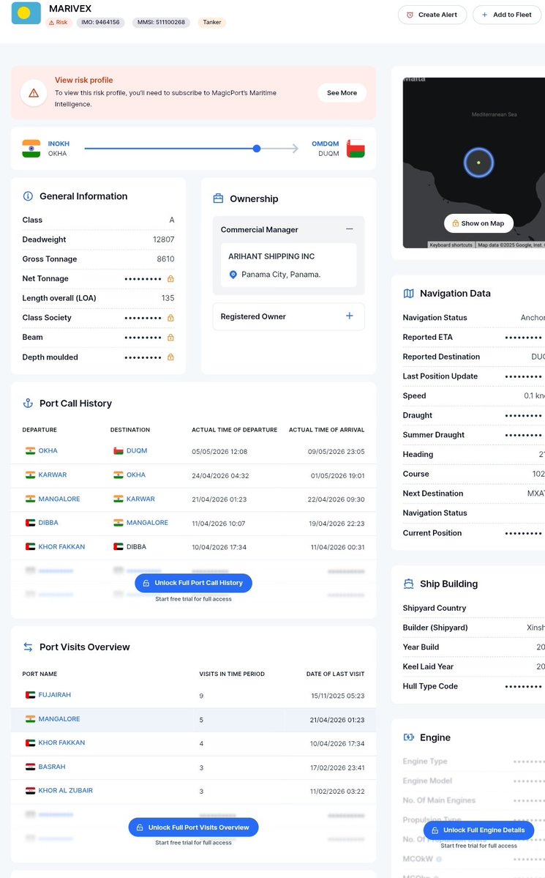Click the See More button in risk banner

(342, 93)
